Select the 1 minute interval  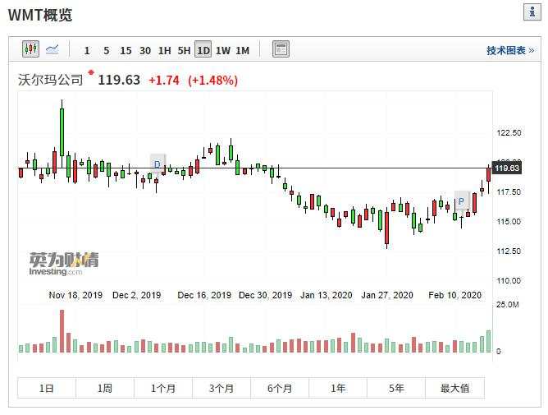point(87,51)
